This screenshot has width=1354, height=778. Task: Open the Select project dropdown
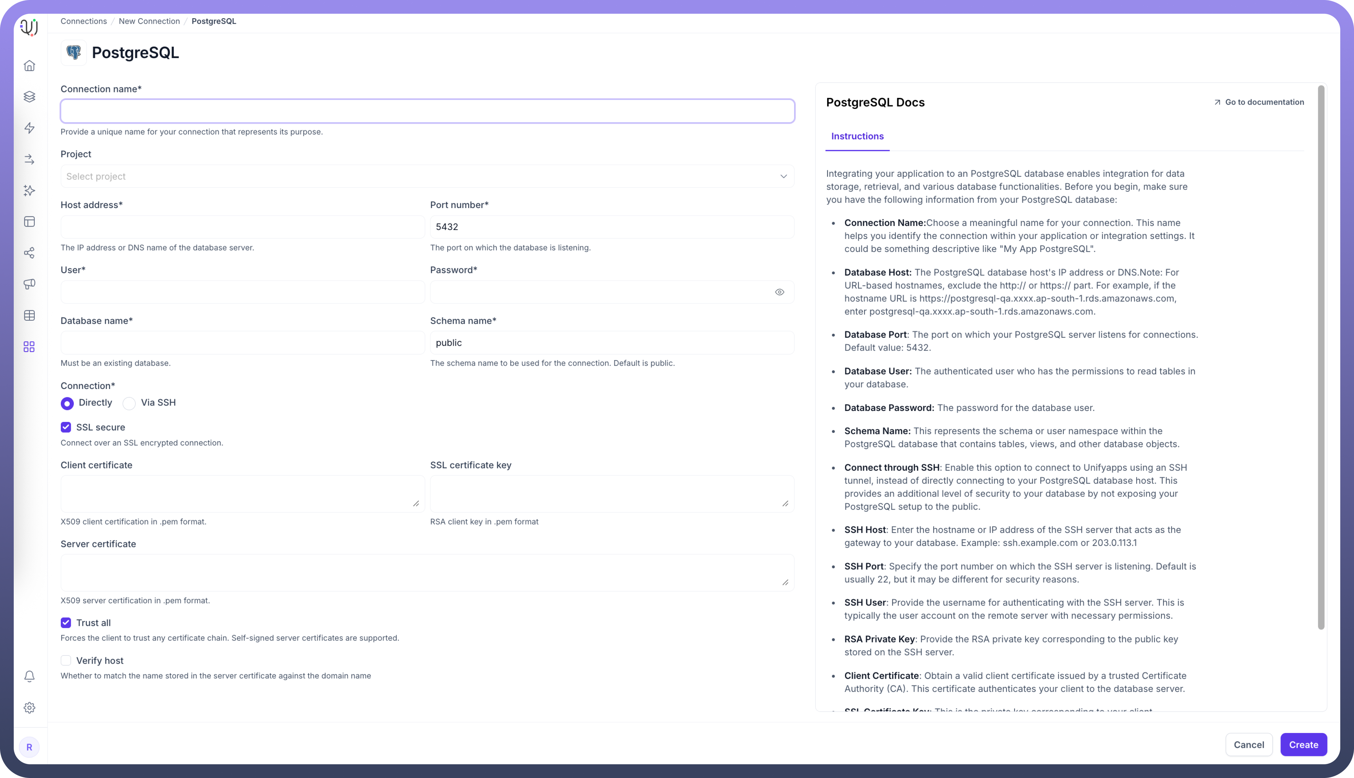pyautogui.click(x=427, y=176)
